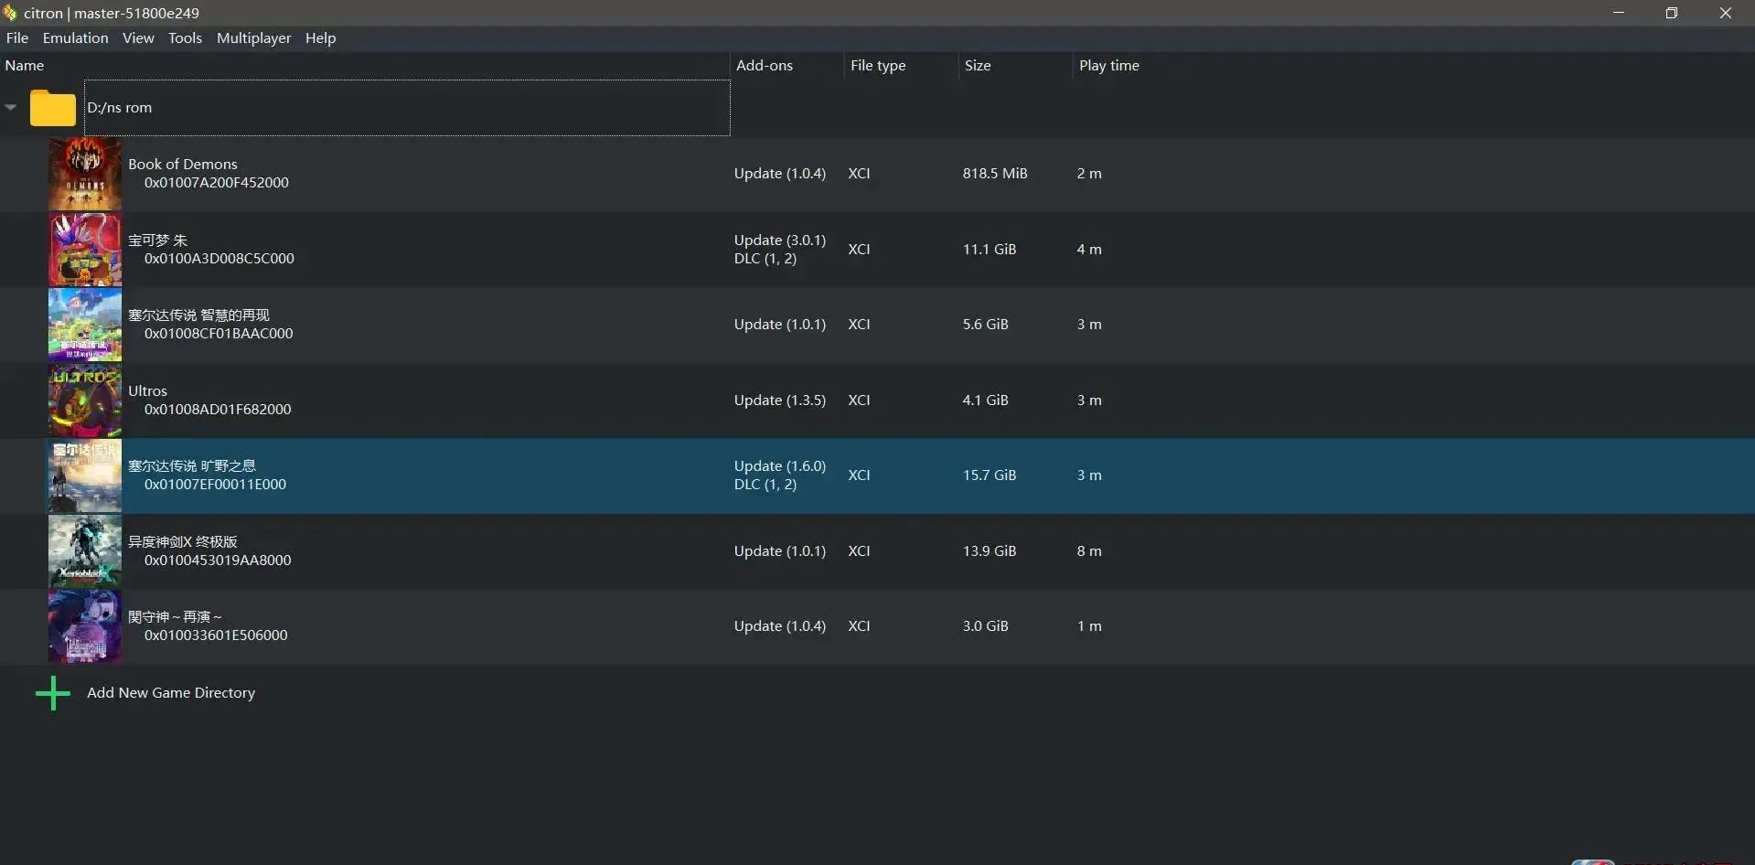The image size is (1755, 865).
Task: Click the yellow D:/ns rom folder icon
Action: pos(52,108)
